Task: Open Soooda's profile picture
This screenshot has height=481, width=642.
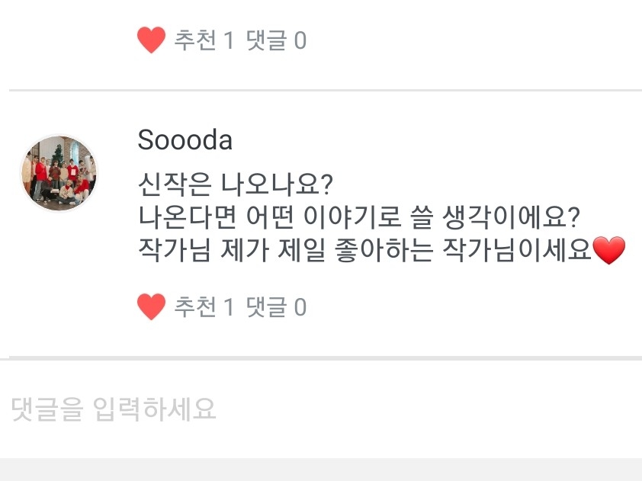Action: 59,173
